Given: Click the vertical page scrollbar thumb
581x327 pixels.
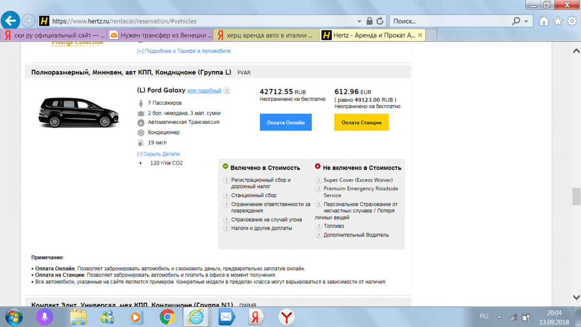Looking at the screenshot, I should point(576,196).
